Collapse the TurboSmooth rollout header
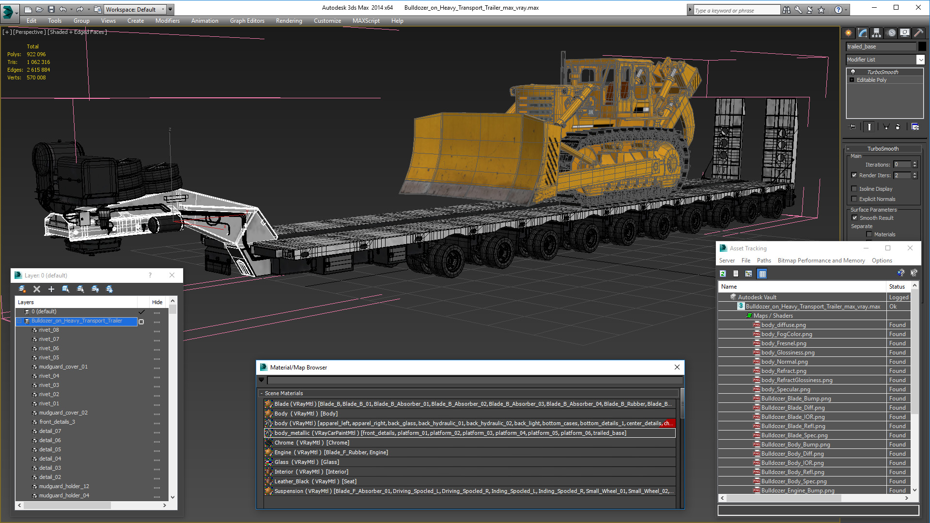Viewport: 930px width, 523px height. [883, 149]
